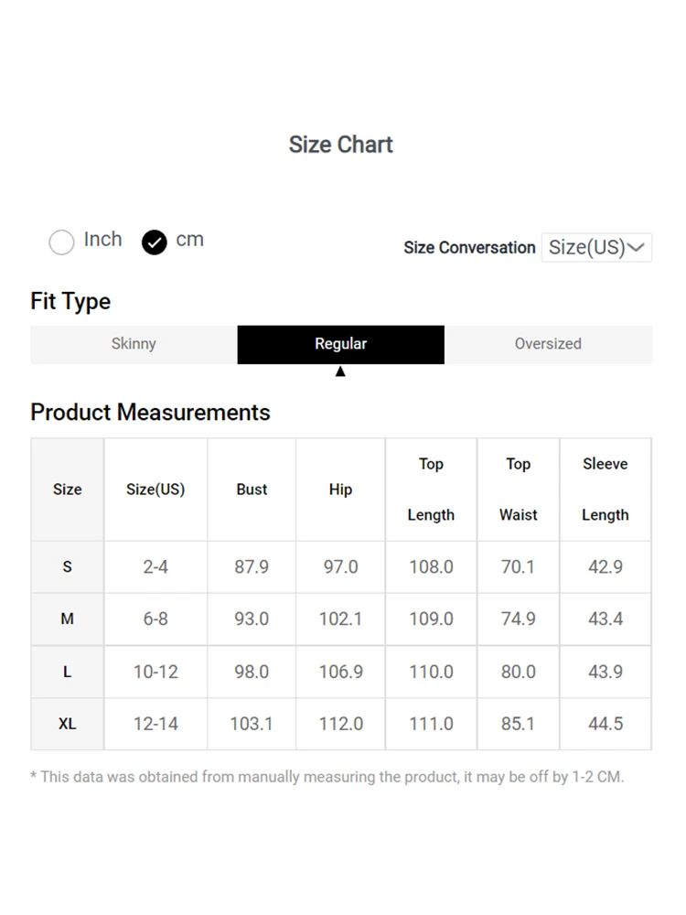Select the cm unit radio button
The image size is (686, 915).
(154, 242)
